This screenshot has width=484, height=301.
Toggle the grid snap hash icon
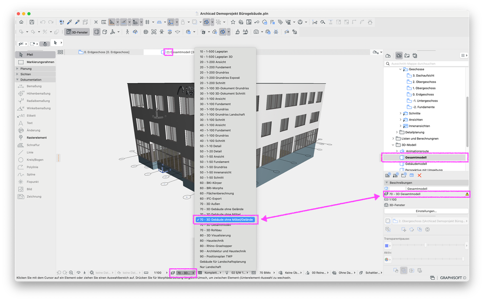(x=147, y=22)
